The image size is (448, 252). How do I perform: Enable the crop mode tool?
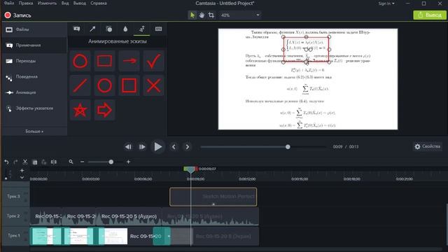[x=211, y=15]
